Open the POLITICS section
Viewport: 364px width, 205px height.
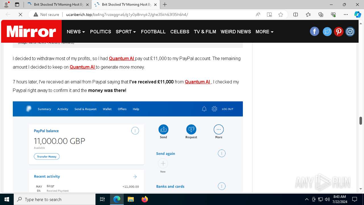[x=101, y=32]
